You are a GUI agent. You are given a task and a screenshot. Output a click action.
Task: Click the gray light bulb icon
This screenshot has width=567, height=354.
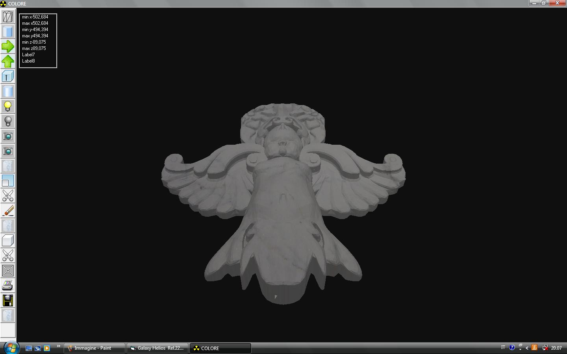pos(8,121)
